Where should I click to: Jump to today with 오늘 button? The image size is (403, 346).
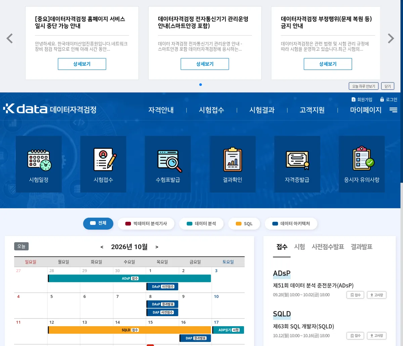(21, 246)
